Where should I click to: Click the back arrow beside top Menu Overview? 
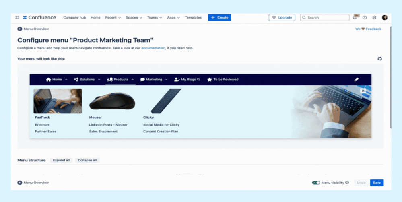click(x=20, y=29)
